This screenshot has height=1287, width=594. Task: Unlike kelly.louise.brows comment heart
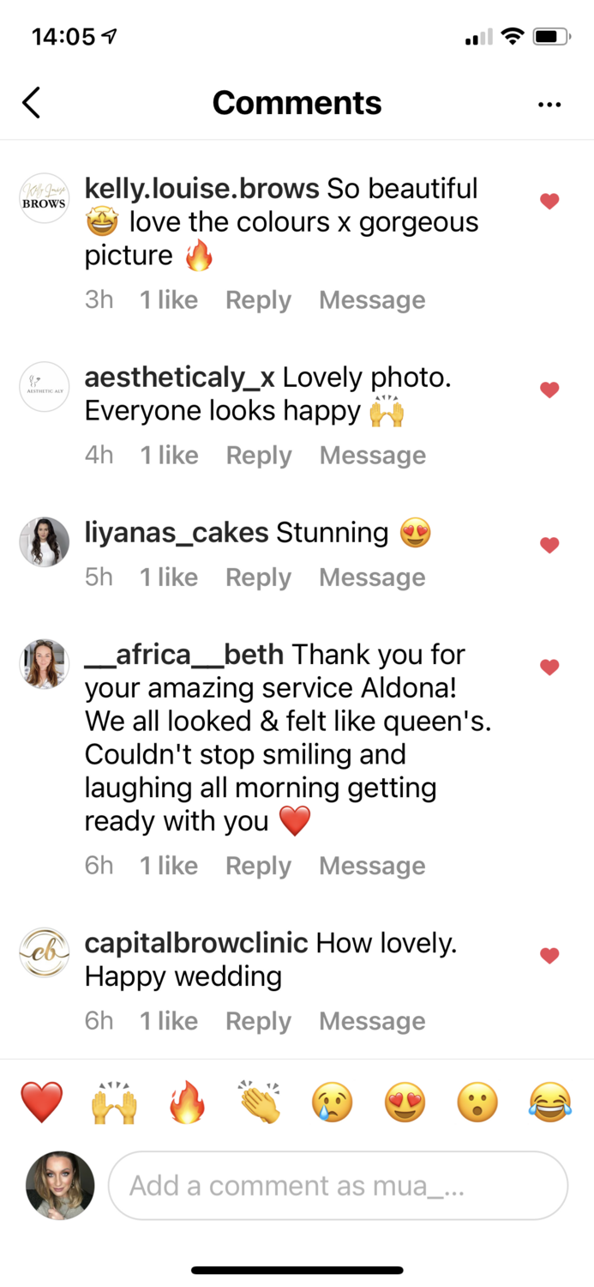click(549, 202)
